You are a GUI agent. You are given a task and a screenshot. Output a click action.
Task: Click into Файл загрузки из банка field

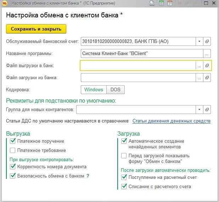point(138,77)
